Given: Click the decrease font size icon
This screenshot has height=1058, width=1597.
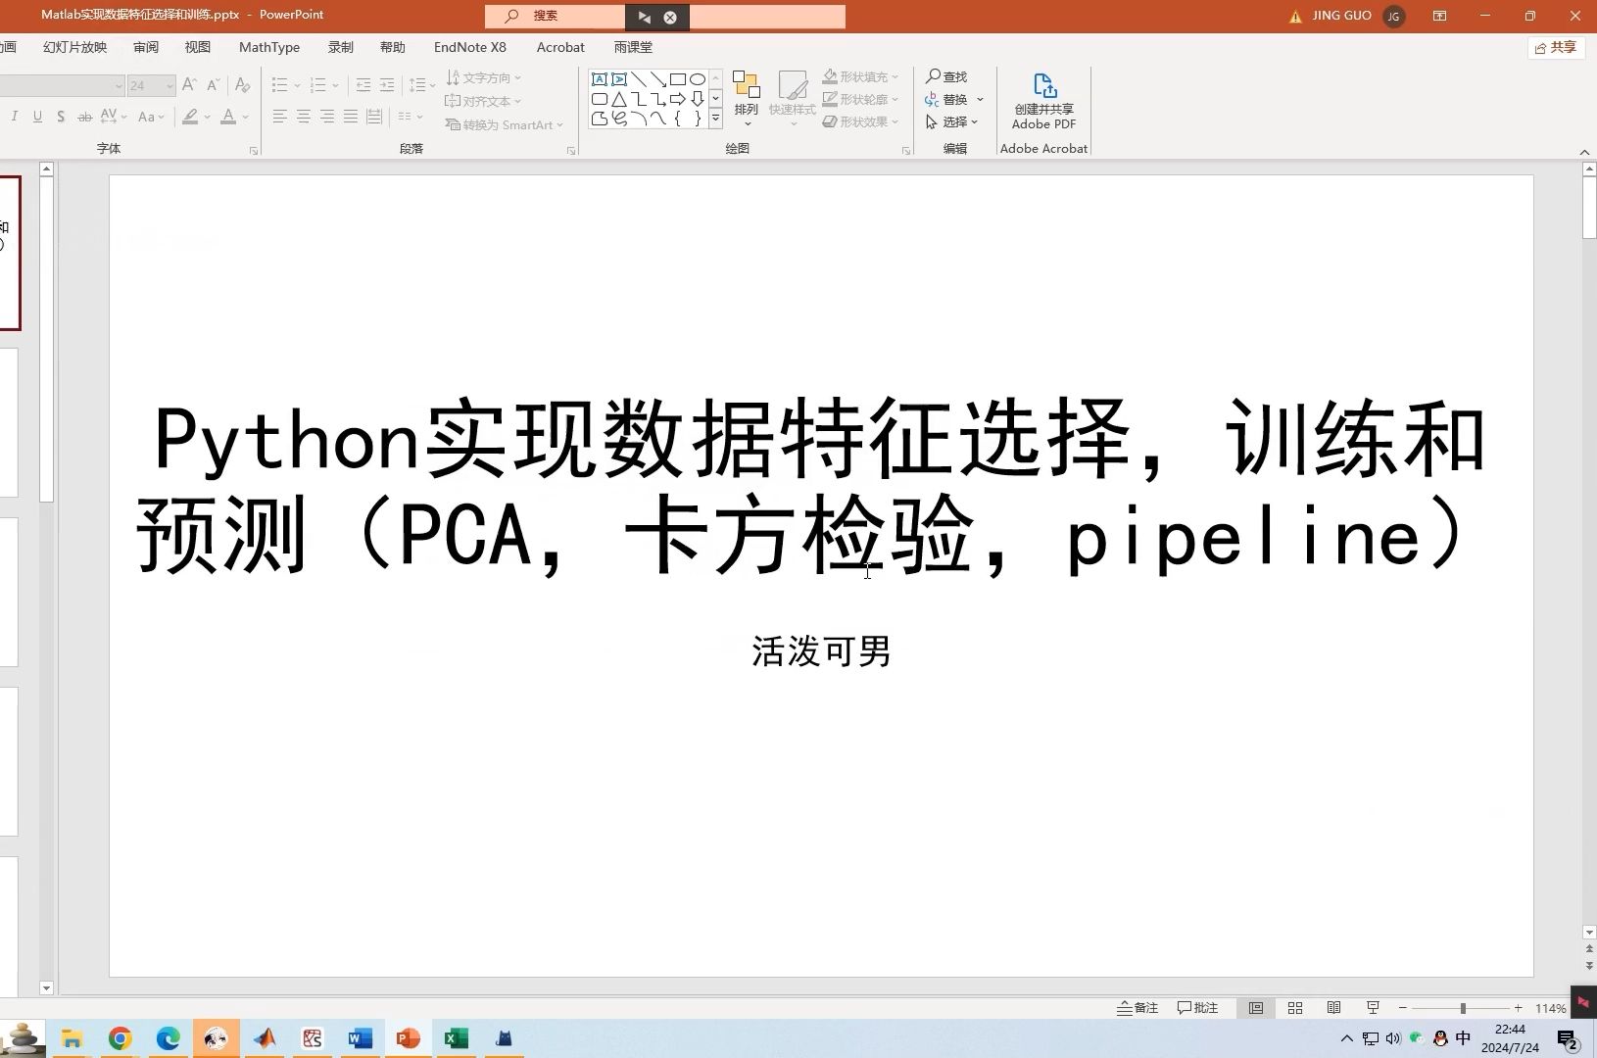Looking at the screenshot, I should [214, 85].
